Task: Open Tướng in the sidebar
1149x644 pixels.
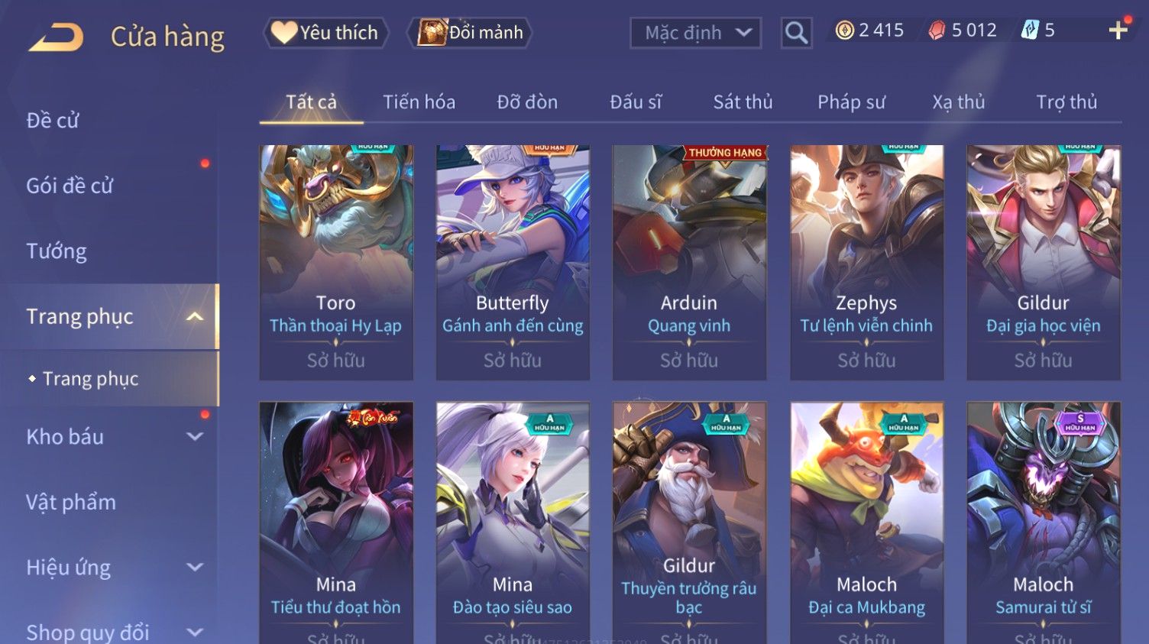Action: (57, 251)
